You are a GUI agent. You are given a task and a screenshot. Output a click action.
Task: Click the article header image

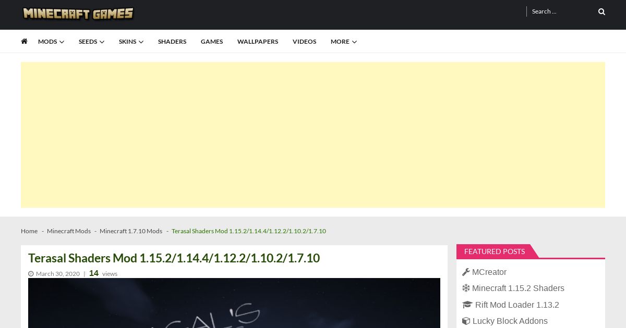pos(234,303)
